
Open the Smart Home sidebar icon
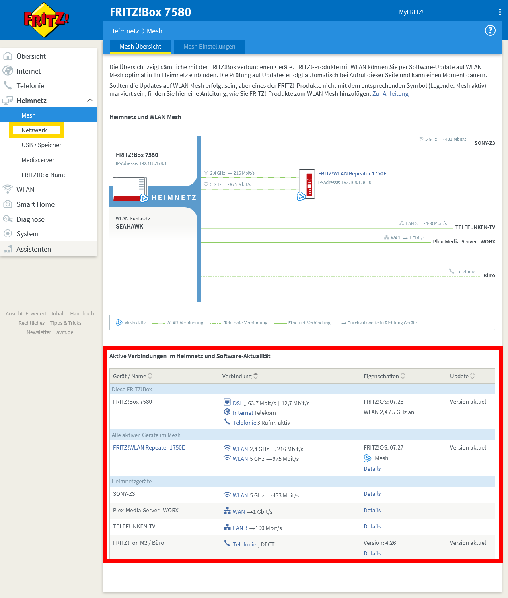(x=8, y=204)
